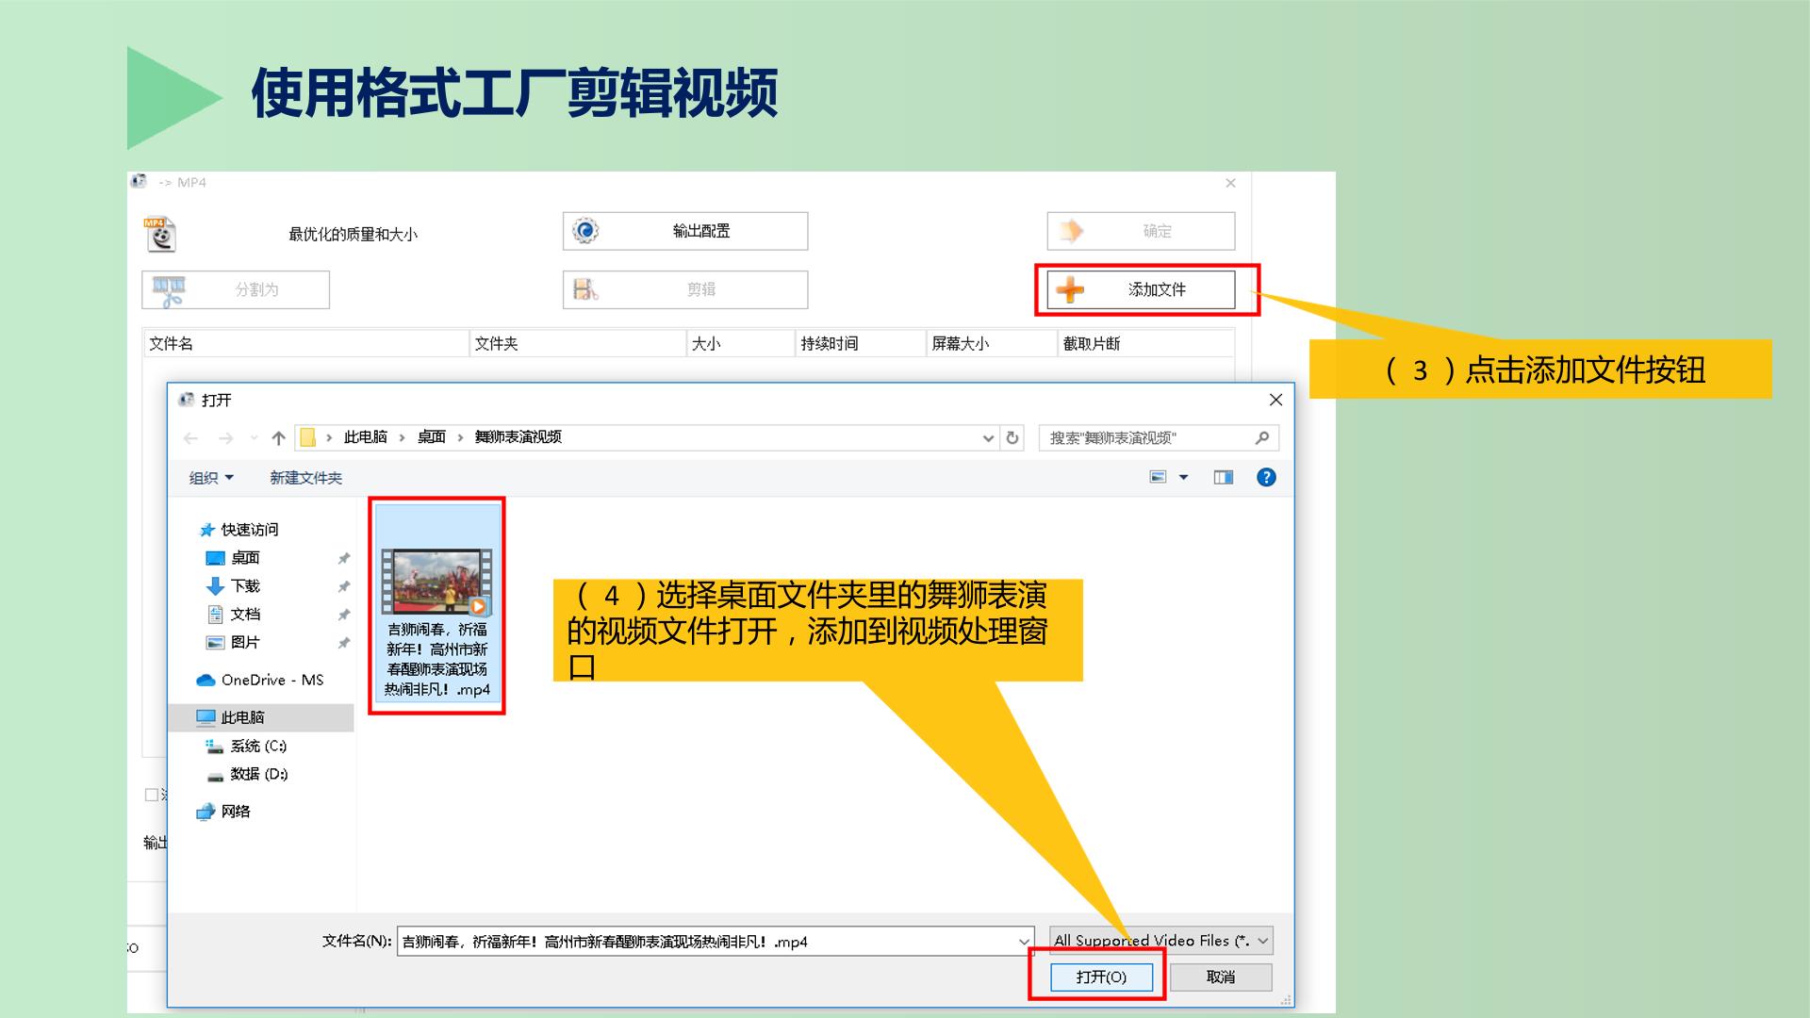
Task: Click 舞狮表演视频 in the address breadcrumb
Action: click(x=518, y=437)
